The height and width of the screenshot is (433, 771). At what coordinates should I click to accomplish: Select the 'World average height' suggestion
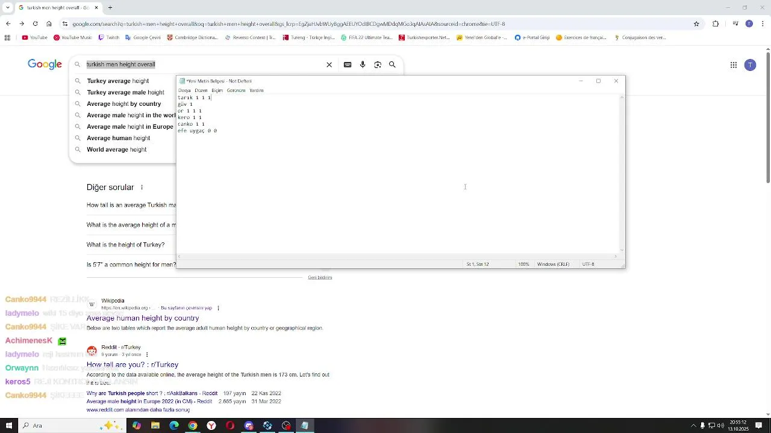(x=117, y=149)
